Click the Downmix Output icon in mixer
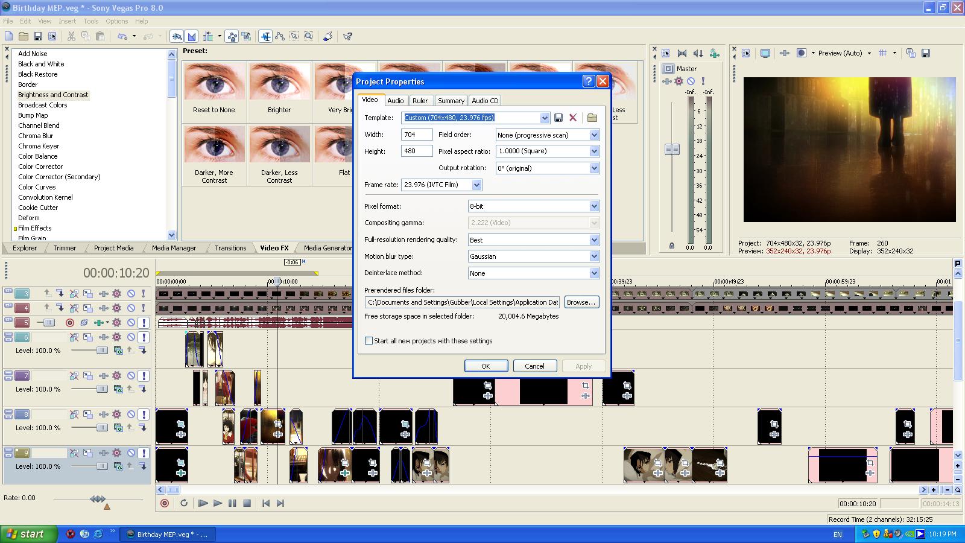This screenshot has width=965, height=543. [x=682, y=53]
